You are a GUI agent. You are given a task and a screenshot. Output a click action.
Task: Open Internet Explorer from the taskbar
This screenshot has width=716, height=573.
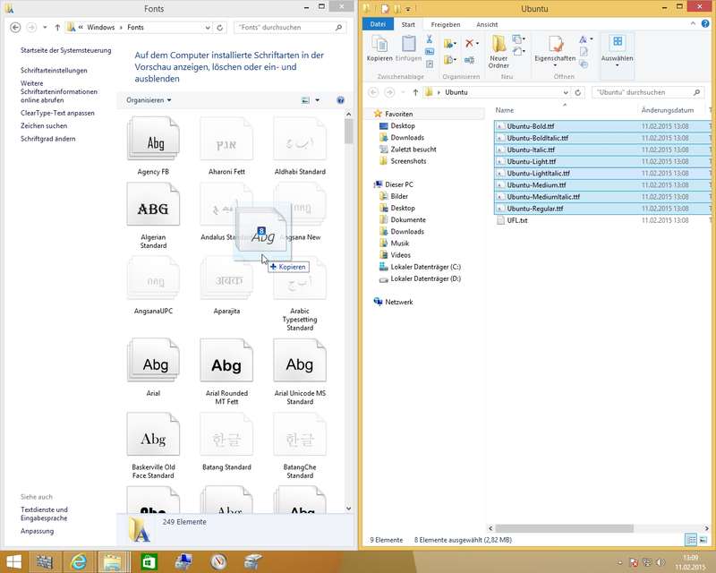[x=78, y=561]
